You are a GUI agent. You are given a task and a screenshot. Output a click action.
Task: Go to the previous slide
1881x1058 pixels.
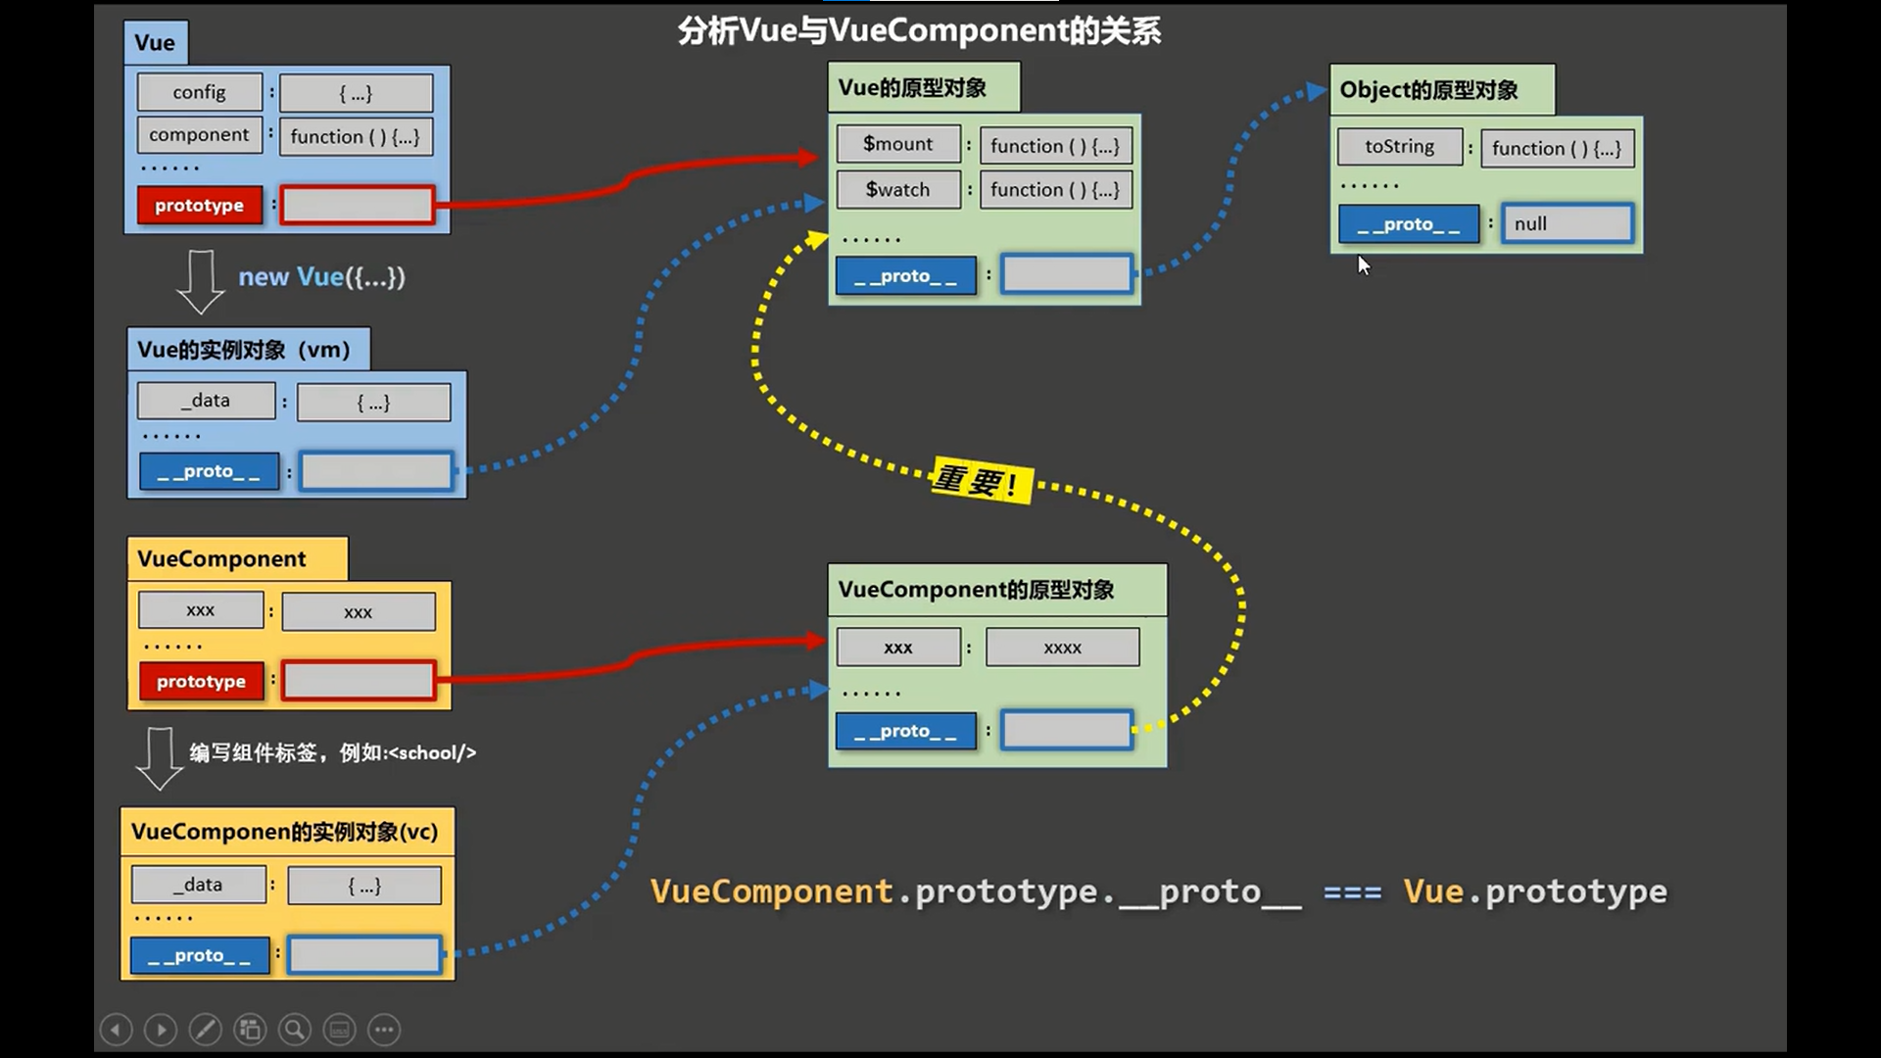[x=116, y=1030]
